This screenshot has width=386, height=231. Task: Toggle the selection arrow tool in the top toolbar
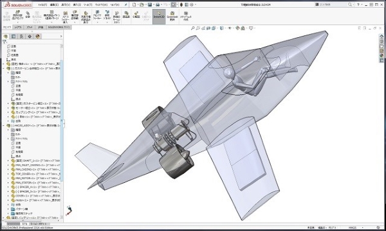pos(174,4)
